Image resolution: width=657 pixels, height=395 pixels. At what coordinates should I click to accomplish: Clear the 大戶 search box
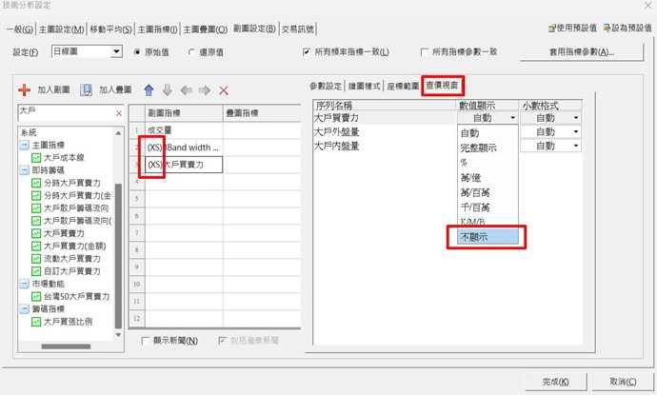(118, 113)
